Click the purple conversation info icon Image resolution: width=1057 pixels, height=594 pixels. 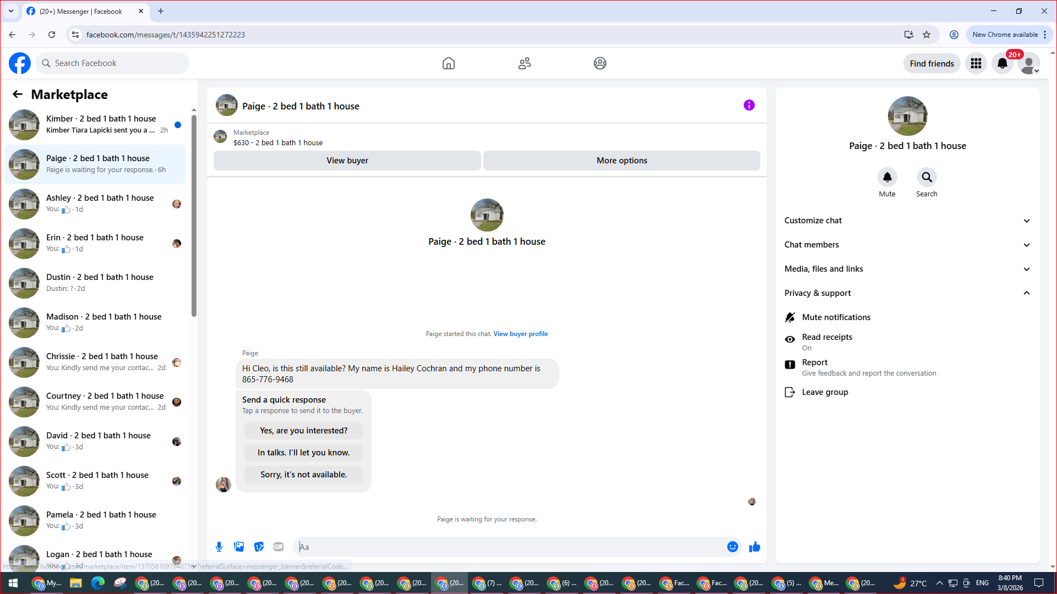[749, 105]
